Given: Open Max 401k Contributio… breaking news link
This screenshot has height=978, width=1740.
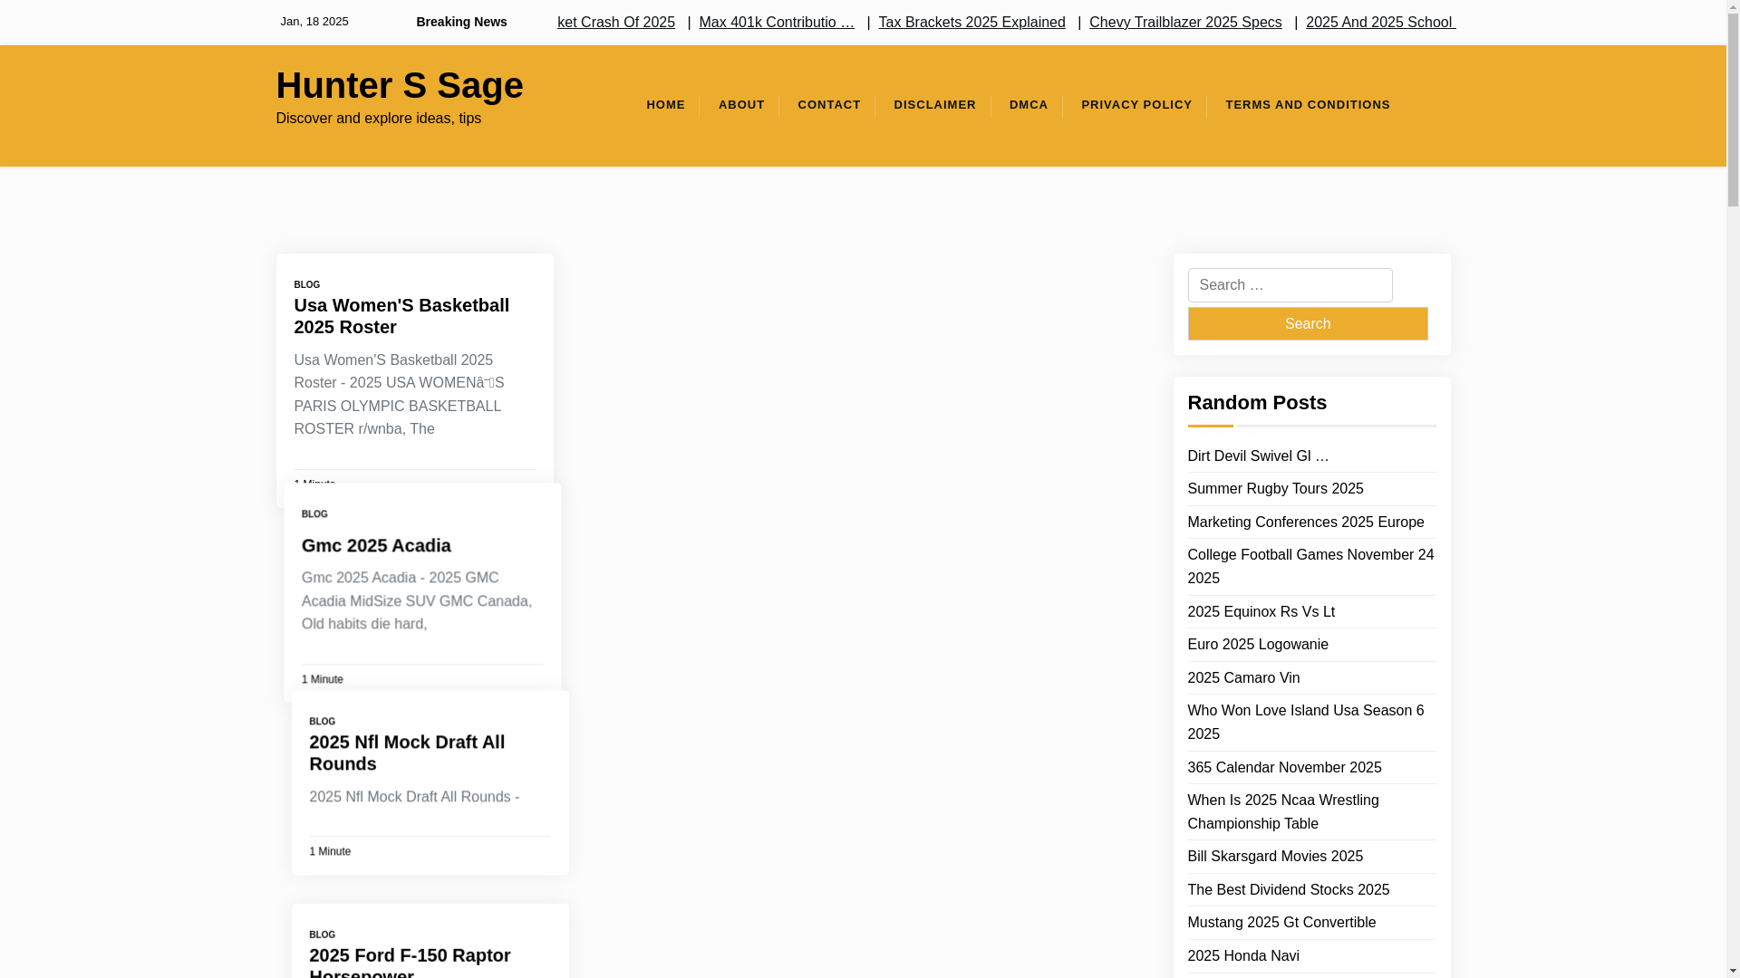Looking at the screenshot, I should (x=777, y=22).
